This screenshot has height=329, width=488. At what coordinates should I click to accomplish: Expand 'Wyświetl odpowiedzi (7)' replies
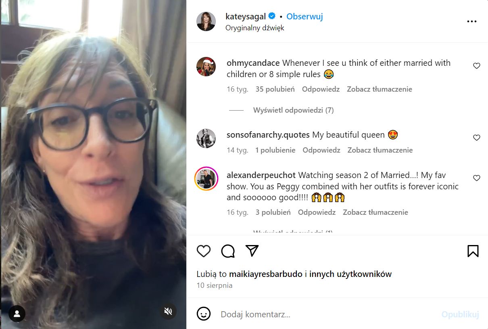pyautogui.click(x=294, y=110)
